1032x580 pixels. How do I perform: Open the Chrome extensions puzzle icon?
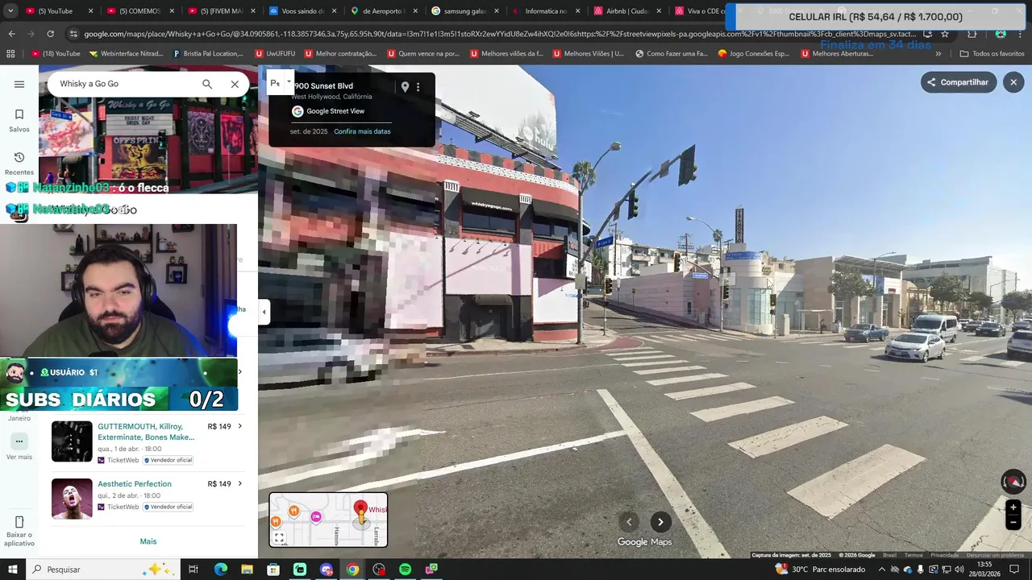tap(972, 34)
